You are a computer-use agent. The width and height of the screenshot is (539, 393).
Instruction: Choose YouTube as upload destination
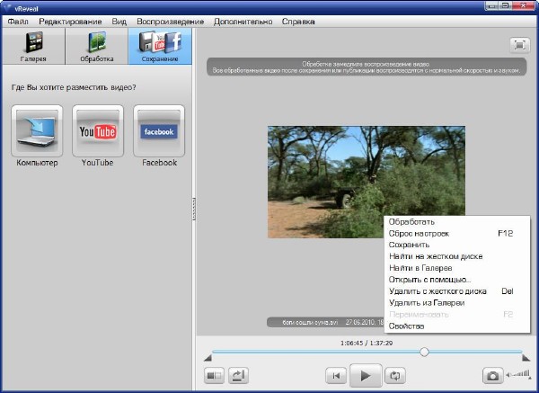97,131
